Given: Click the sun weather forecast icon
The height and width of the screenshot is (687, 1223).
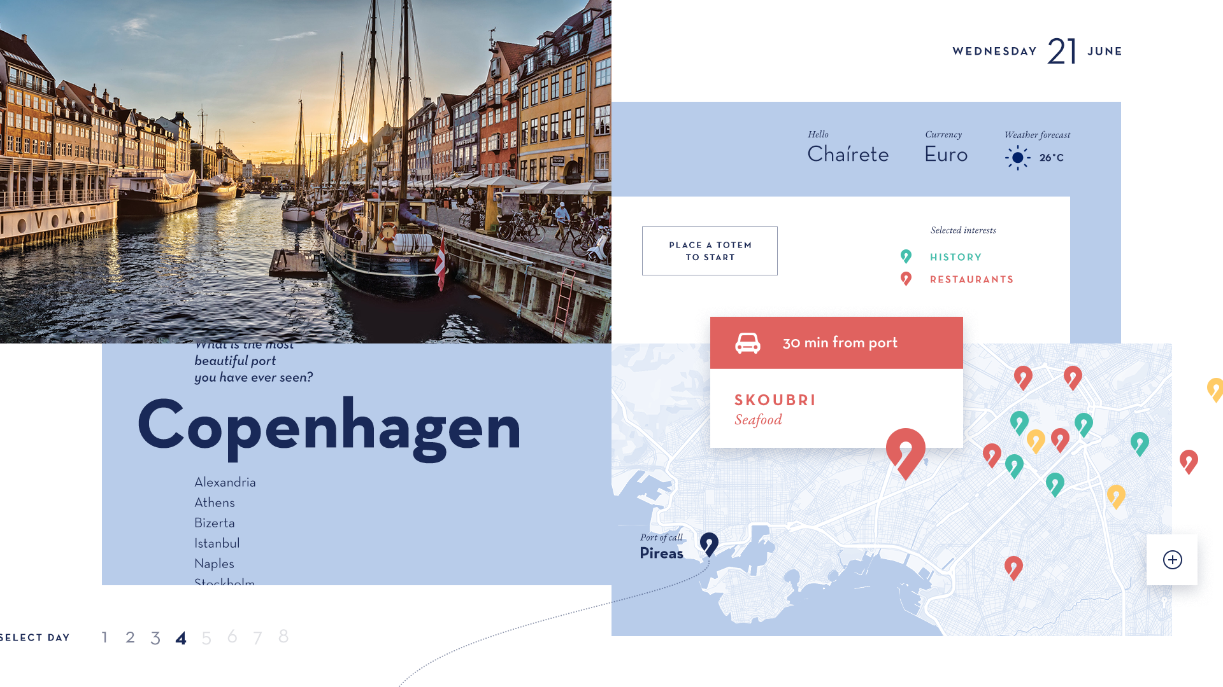Looking at the screenshot, I should (1017, 158).
